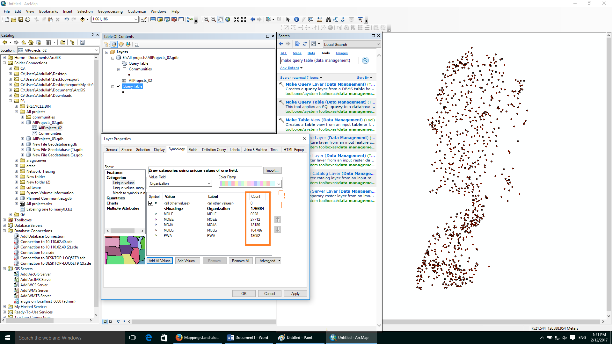Expand the AllProjects_03.gdb tree node
This screenshot has height=344, width=612.
coord(23,139)
